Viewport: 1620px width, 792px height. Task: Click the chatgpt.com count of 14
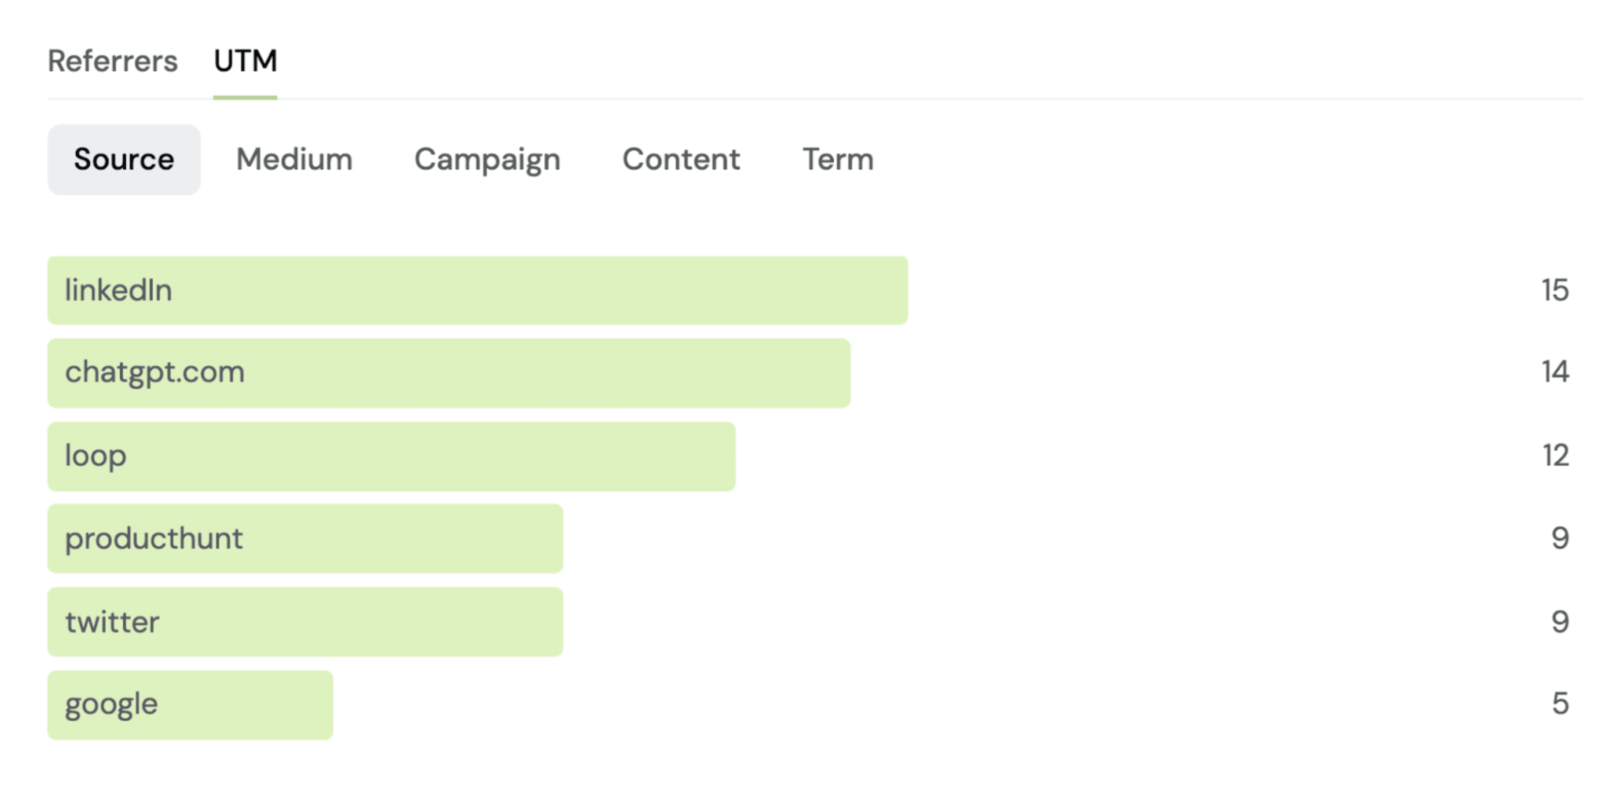point(1554,372)
